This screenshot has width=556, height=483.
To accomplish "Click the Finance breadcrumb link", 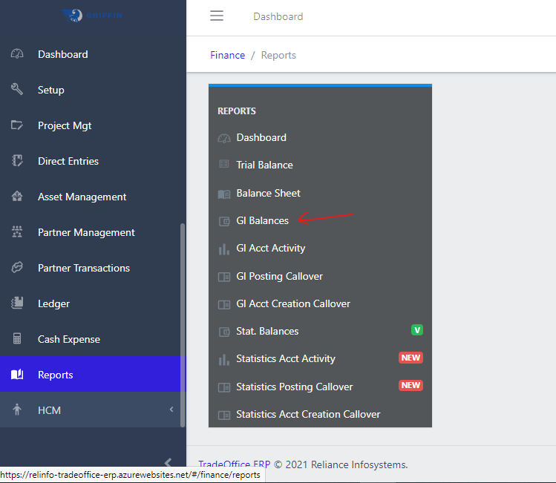I will pyautogui.click(x=227, y=55).
